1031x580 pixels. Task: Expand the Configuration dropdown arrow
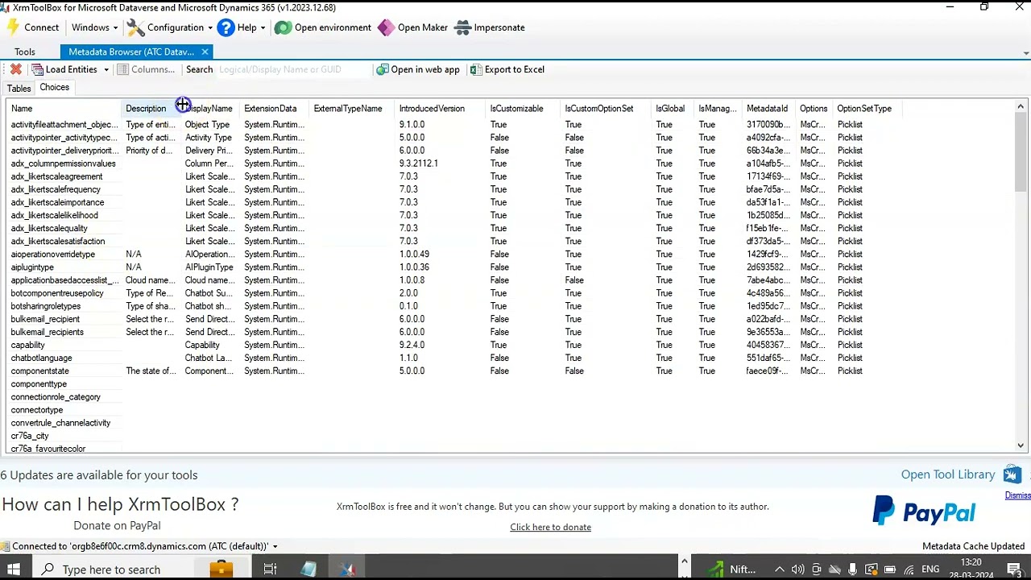click(210, 27)
